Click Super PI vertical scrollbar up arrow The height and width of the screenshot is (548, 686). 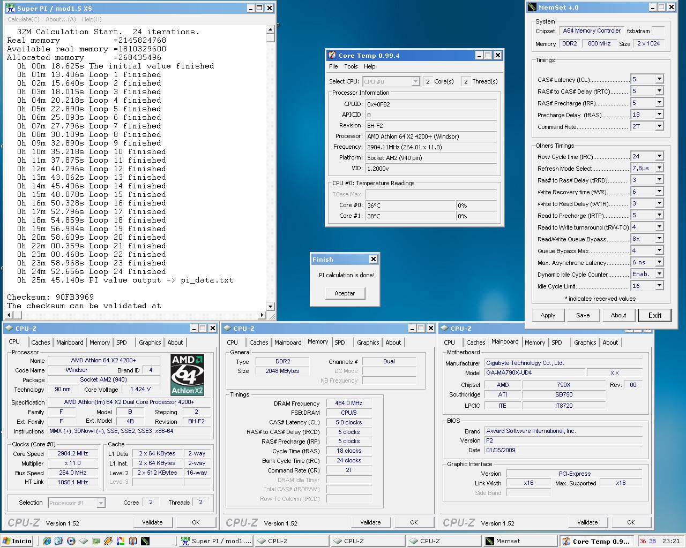pos(271,29)
